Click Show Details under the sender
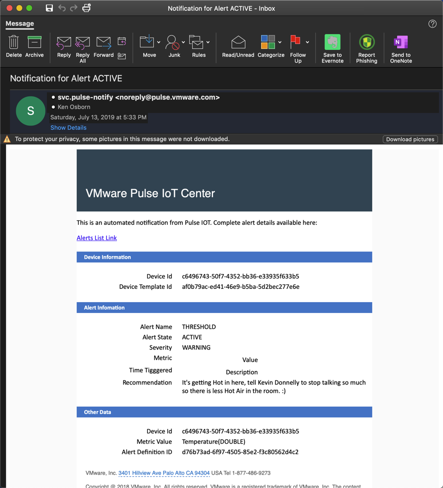 click(68, 128)
